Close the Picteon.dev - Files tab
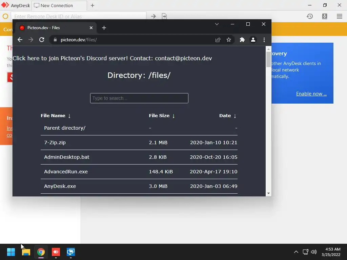347x260 pixels. [91, 28]
